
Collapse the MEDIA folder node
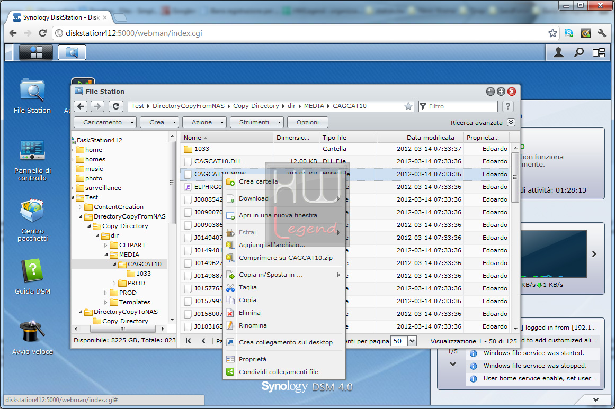tap(106, 255)
